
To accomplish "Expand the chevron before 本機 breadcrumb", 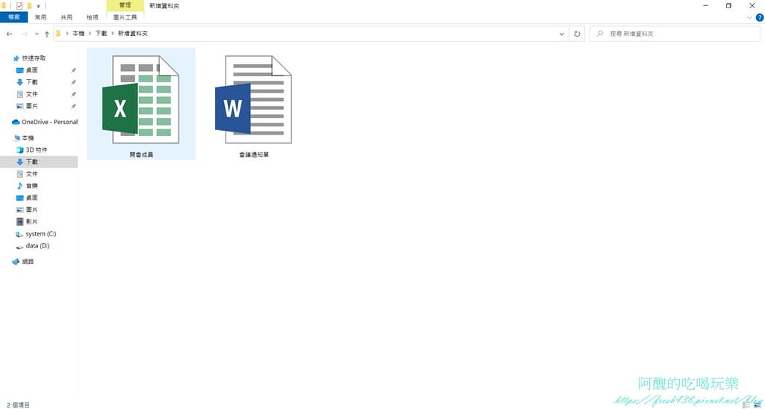I will [66, 34].
